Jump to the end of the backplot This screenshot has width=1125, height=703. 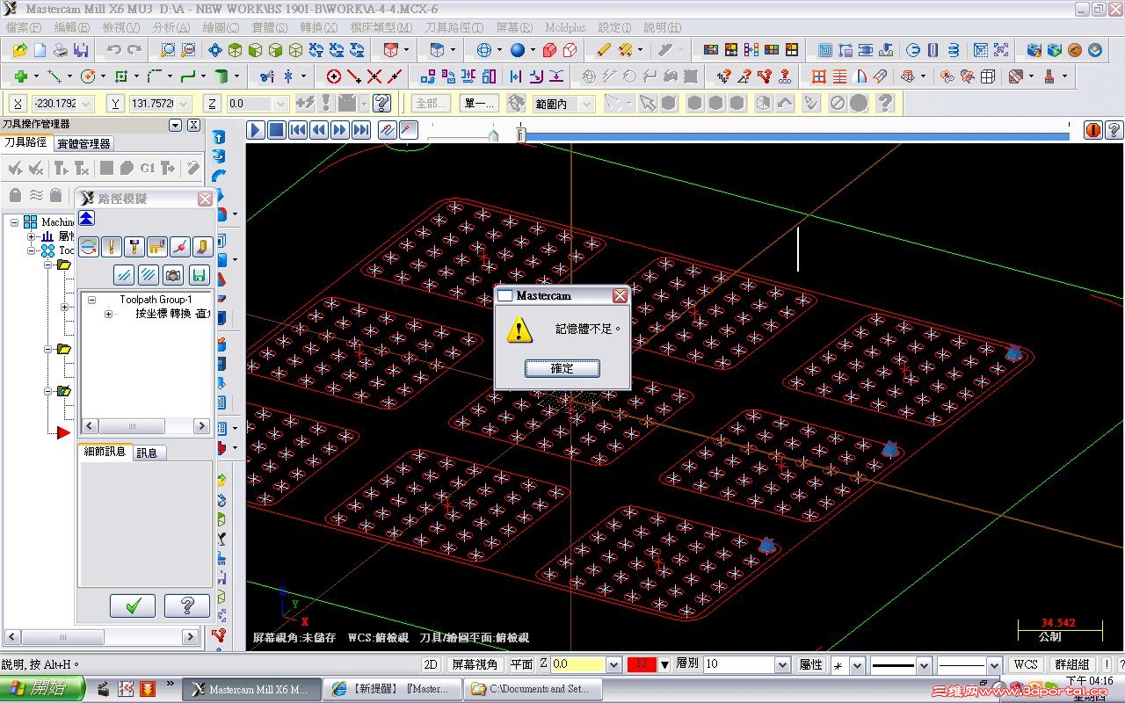coord(361,130)
